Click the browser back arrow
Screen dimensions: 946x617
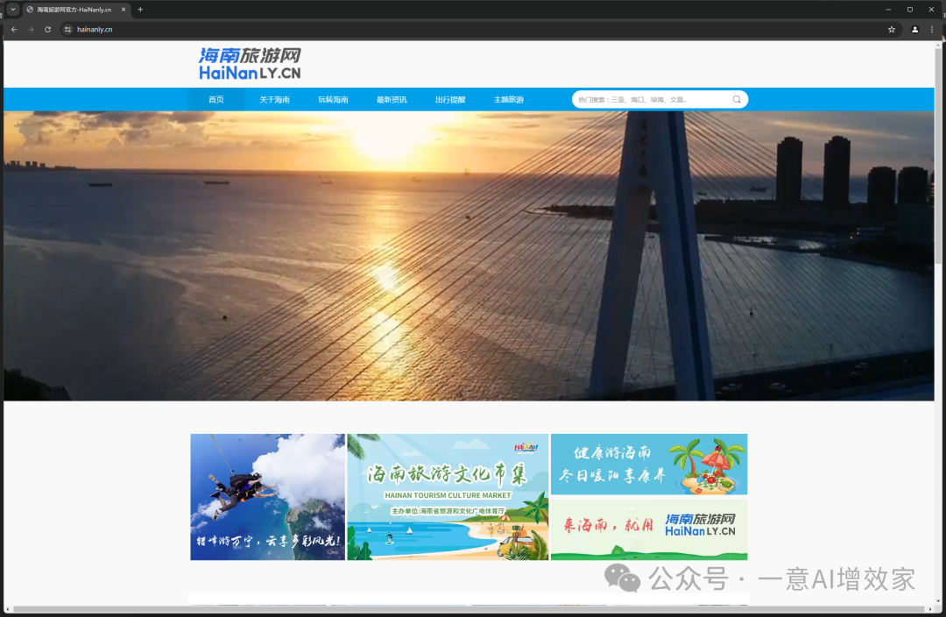click(14, 29)
